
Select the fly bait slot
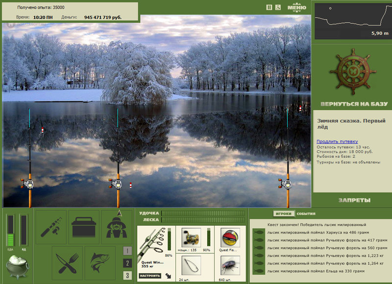coord(230,267)
